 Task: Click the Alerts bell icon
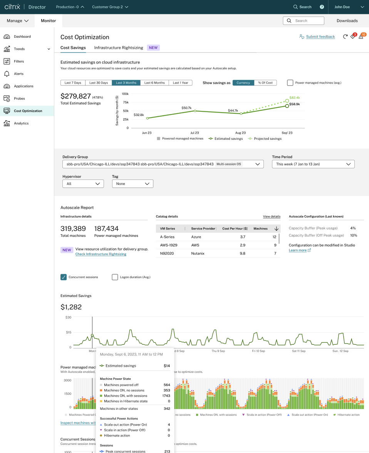click(x=7, y=74)
